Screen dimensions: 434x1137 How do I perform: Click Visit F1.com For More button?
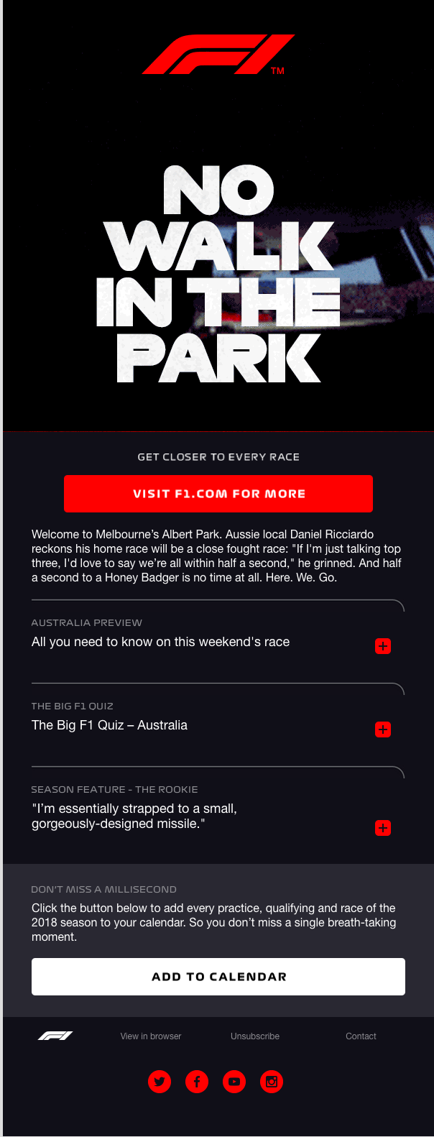218,494
